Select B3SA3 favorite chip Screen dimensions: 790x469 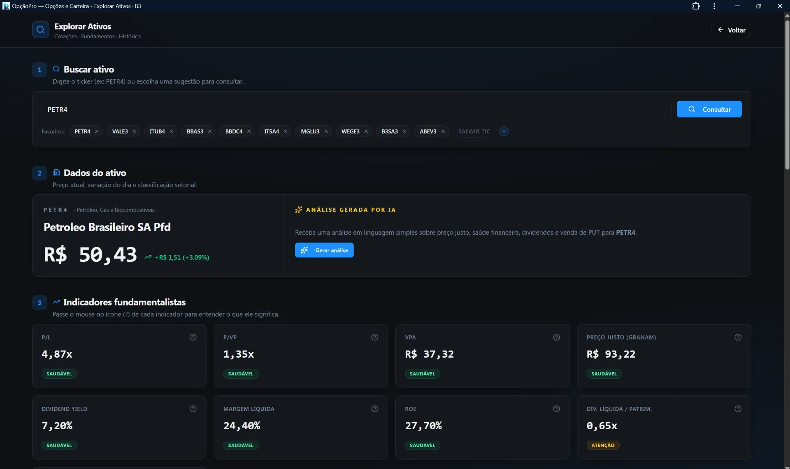[x=390, y=132]
